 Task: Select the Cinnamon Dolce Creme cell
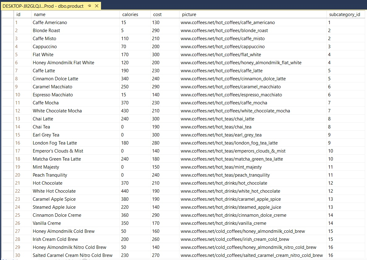click(x=75, y=215)
